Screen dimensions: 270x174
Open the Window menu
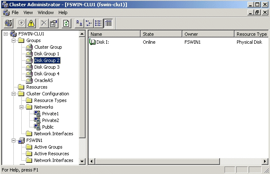pos(45,12)
